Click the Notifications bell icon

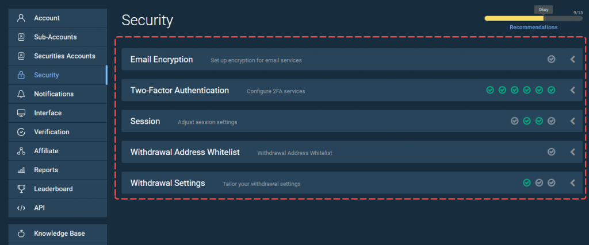tap(21, 94)
